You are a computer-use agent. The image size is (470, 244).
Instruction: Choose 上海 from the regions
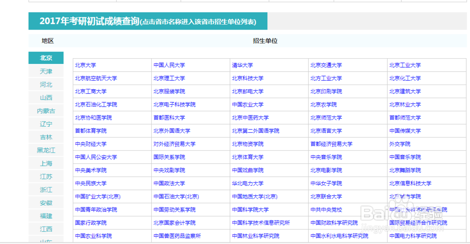(x=46, y=163)
